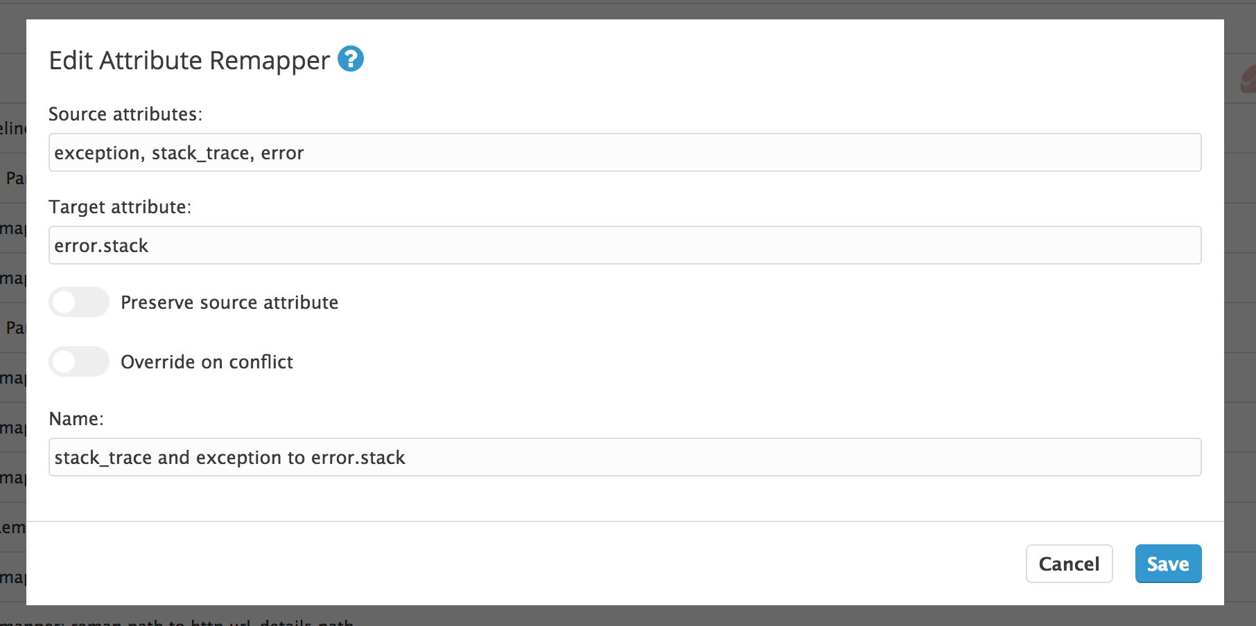Screen dimensions: 1256x626
Task: Click the 'Name:' label above the bottom field
Action: point(76,418)
